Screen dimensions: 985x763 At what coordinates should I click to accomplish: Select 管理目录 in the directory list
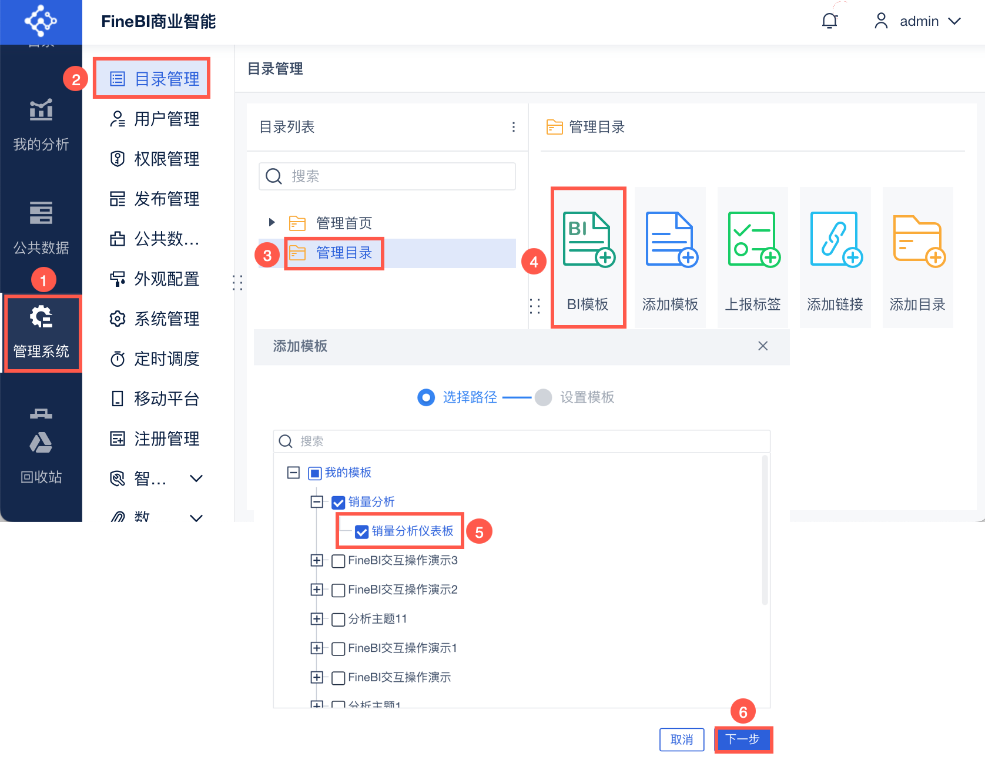pos(387,253)
